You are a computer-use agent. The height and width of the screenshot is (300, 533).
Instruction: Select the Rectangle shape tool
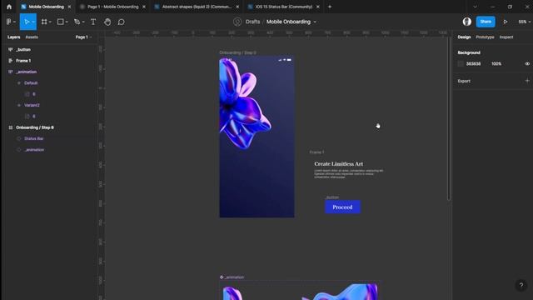coord(60,22)
